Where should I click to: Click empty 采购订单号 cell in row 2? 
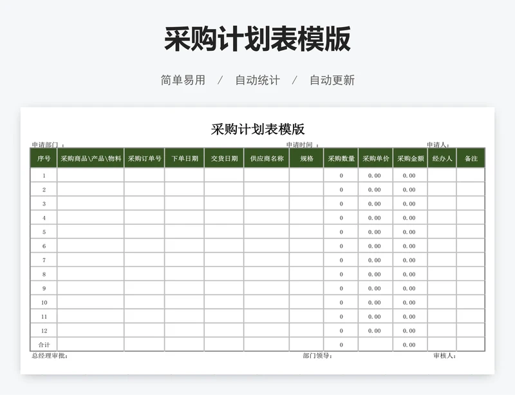click(x=144, y=189)
